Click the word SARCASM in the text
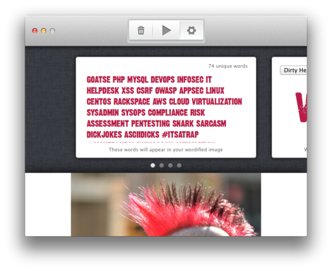 (x=211, y=124)
